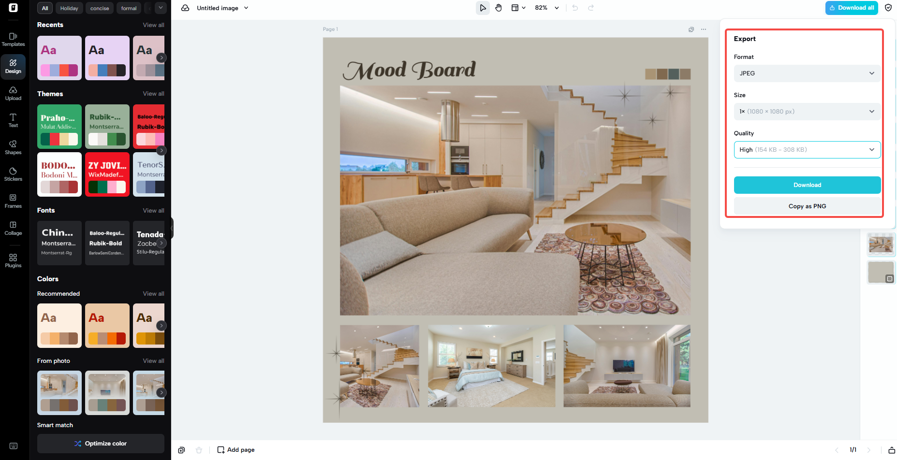Show more Recommended colors with arrow
This screenshot has width=897, height=460.
pyautogui.click(x=162, y=326)
